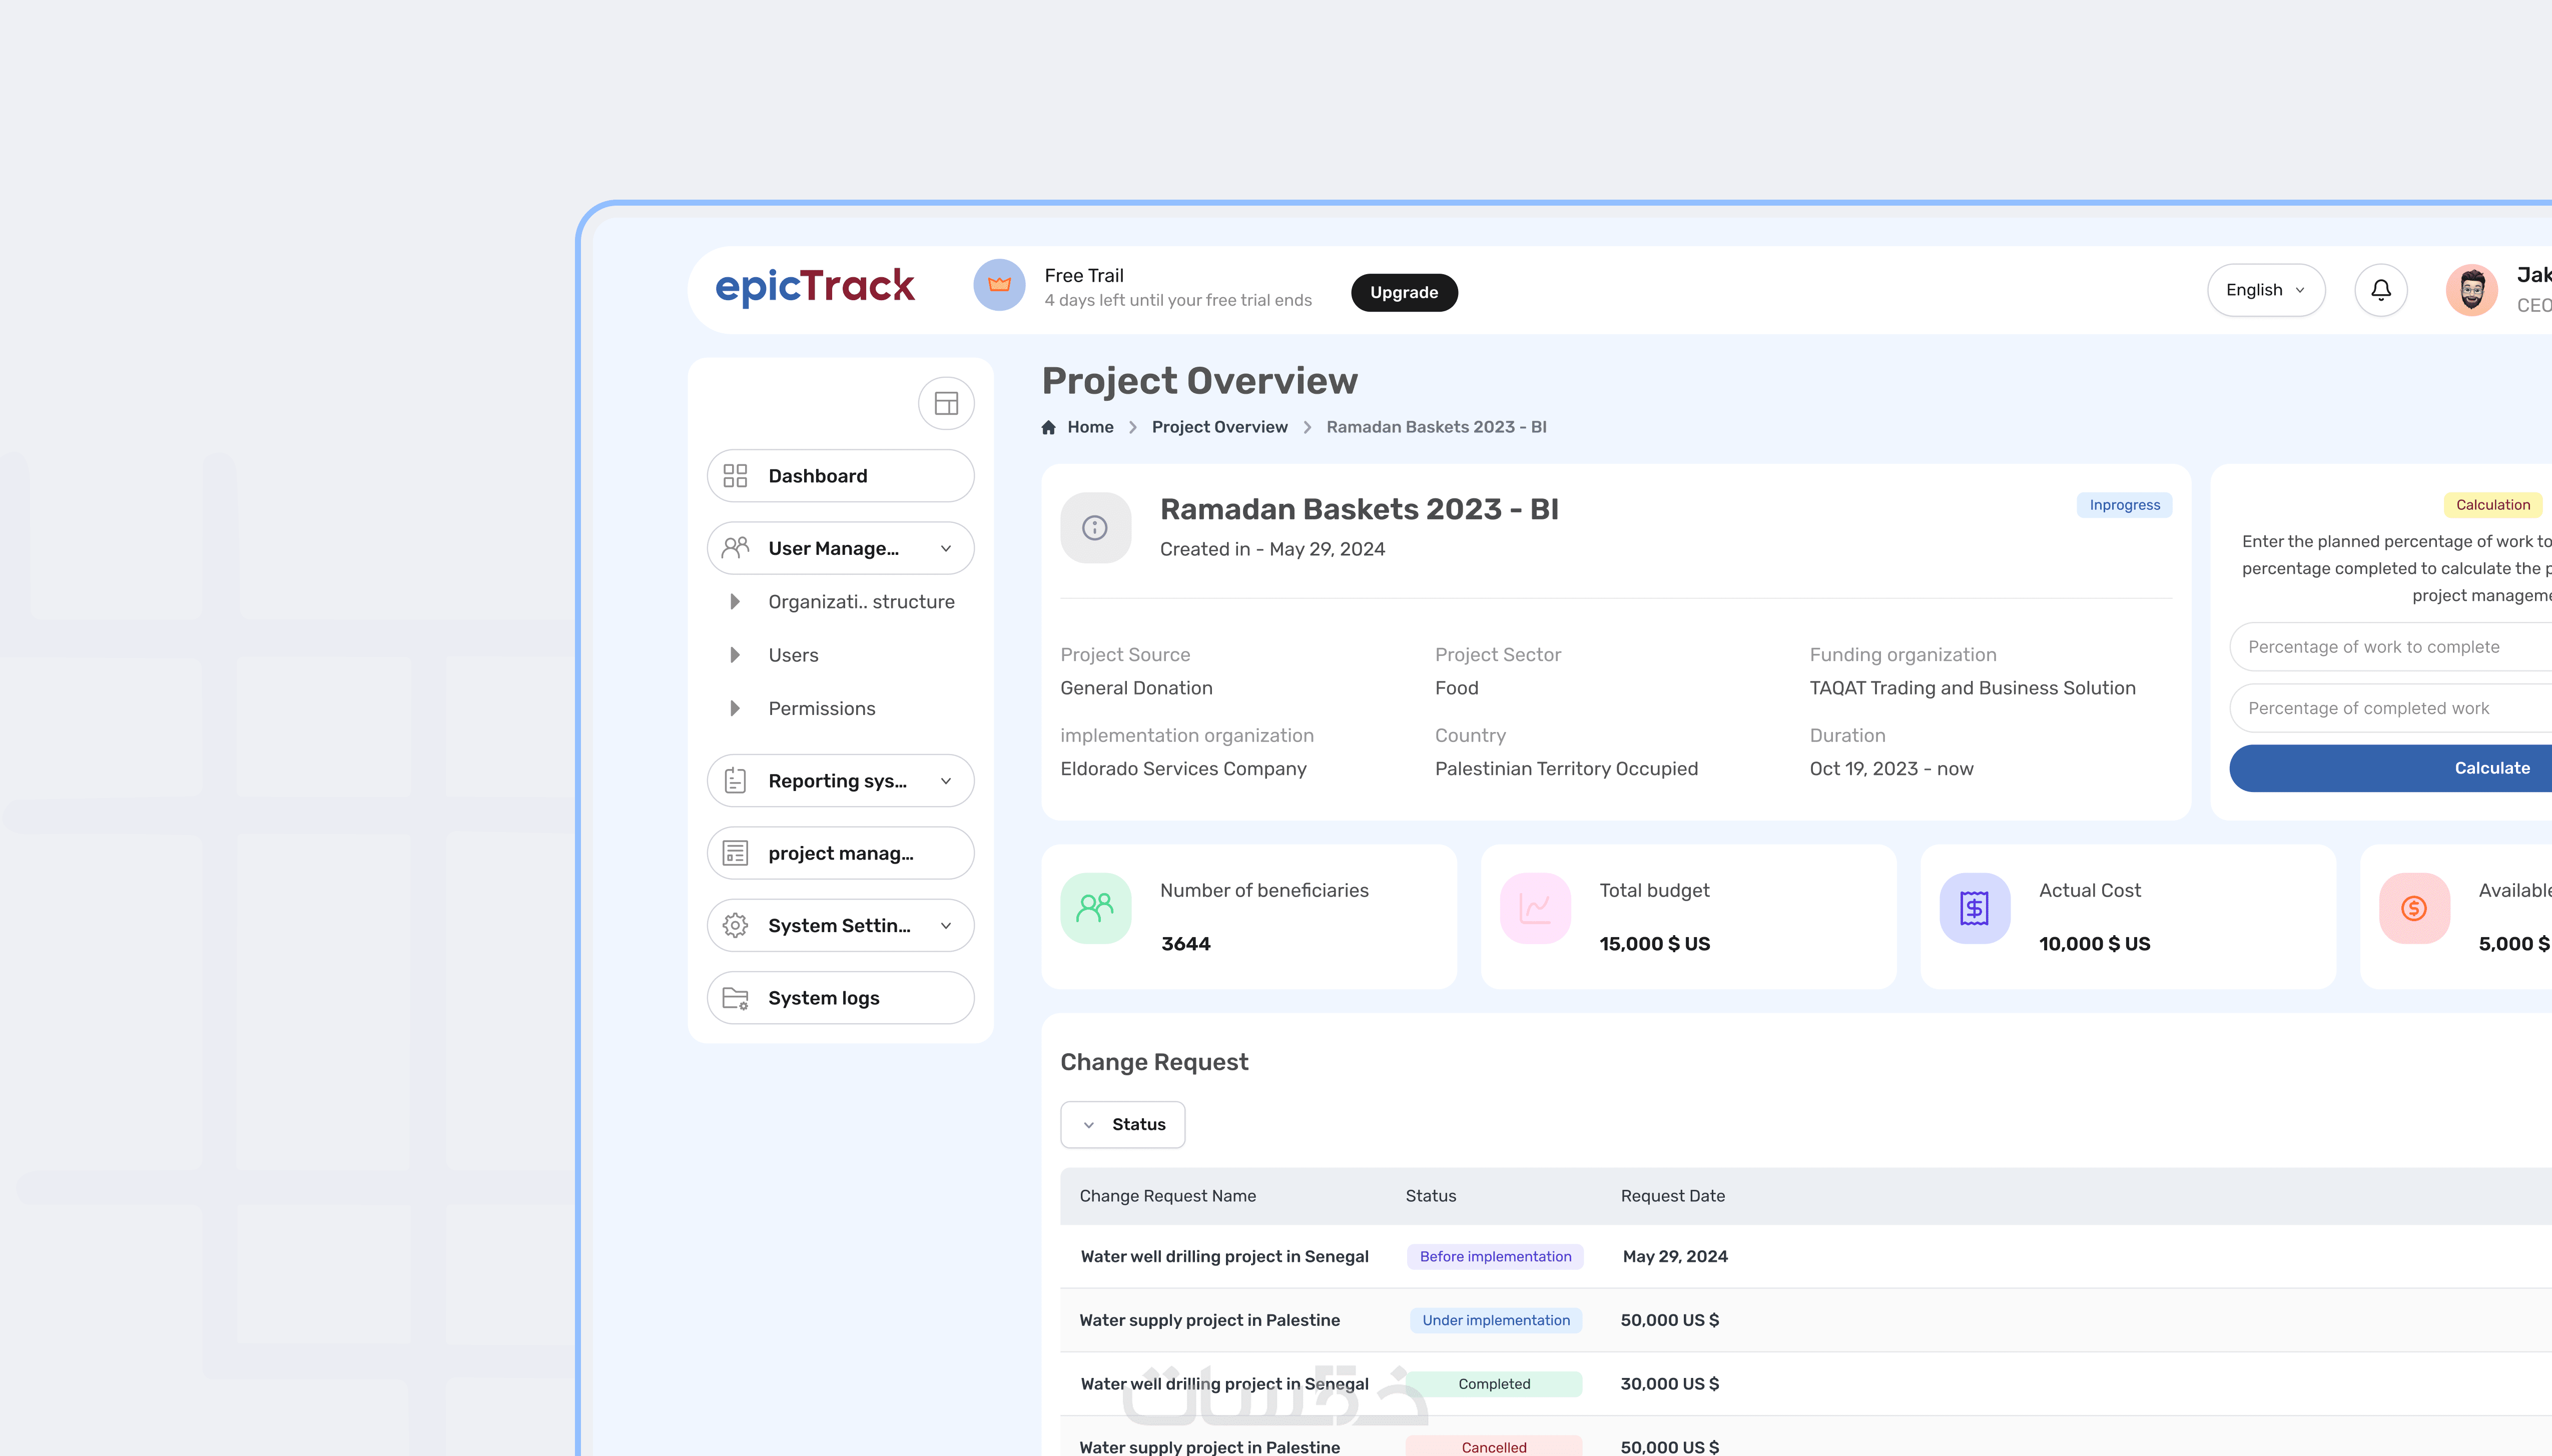Expand the Organization structure tree item
This screenshot has width=2552, height=1456.
[x=735, y=602]
